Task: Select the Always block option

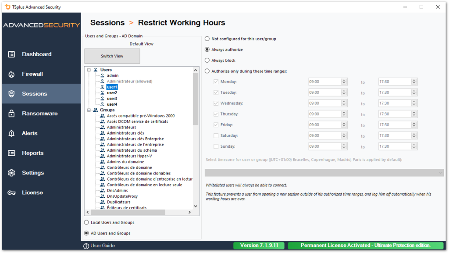Action: click(x=207, y=61)
